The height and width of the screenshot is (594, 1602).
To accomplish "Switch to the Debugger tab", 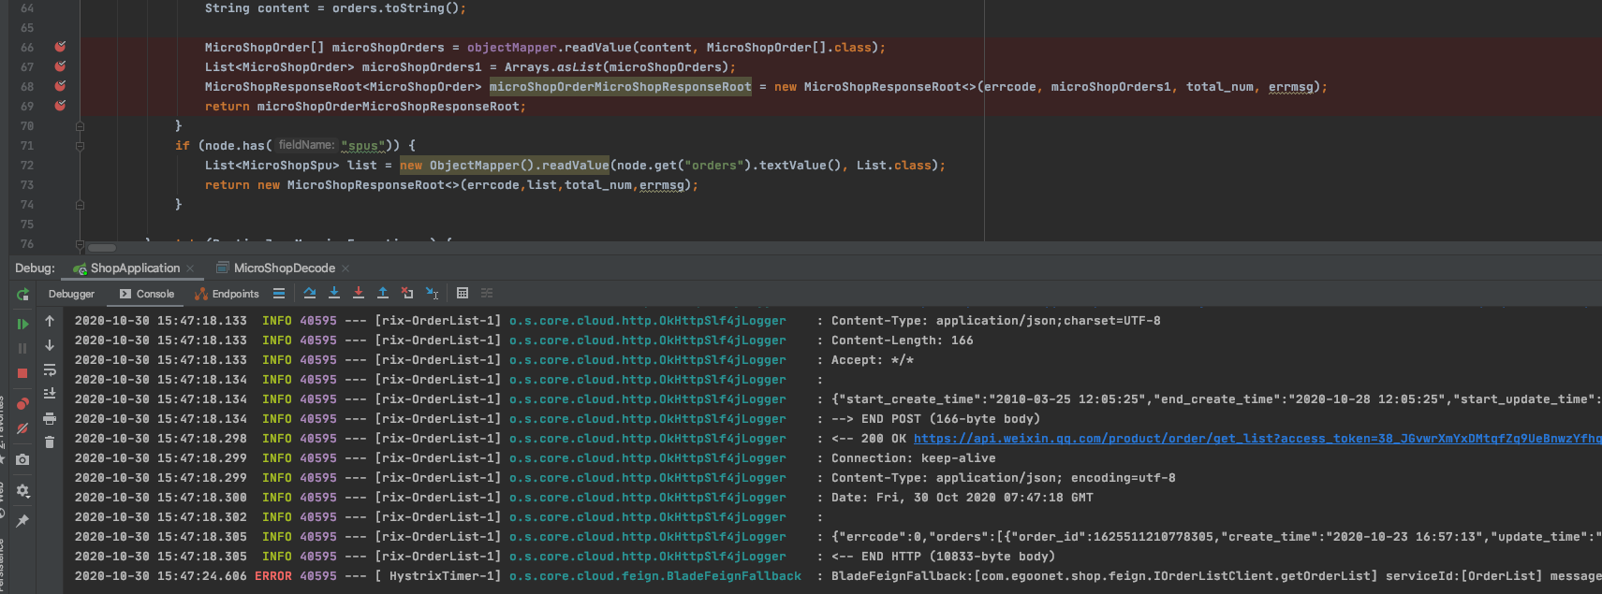I will [x=71, y=294].
